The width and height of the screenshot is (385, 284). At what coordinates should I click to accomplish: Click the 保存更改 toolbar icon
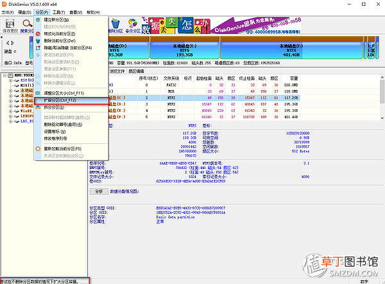10,26
